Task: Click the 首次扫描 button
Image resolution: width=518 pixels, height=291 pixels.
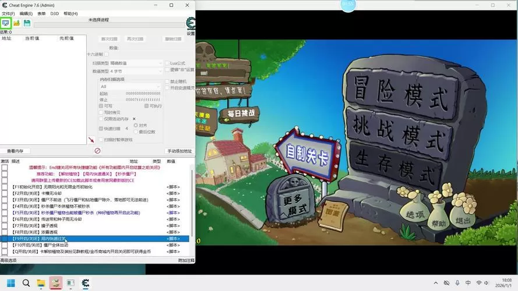Action: coord(110,39)
